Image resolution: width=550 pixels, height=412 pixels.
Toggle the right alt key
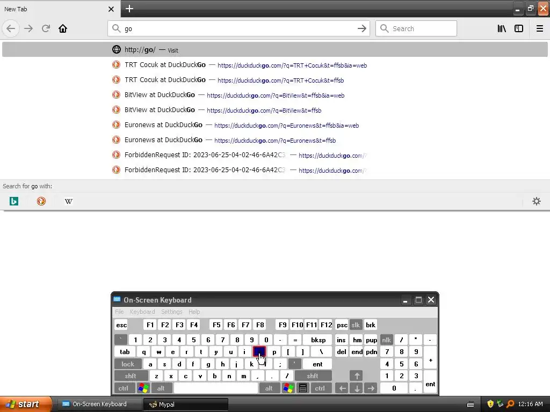269,388
